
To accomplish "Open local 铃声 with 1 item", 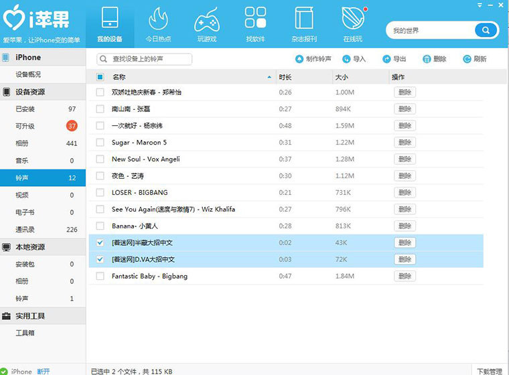I will pos(43,299).
